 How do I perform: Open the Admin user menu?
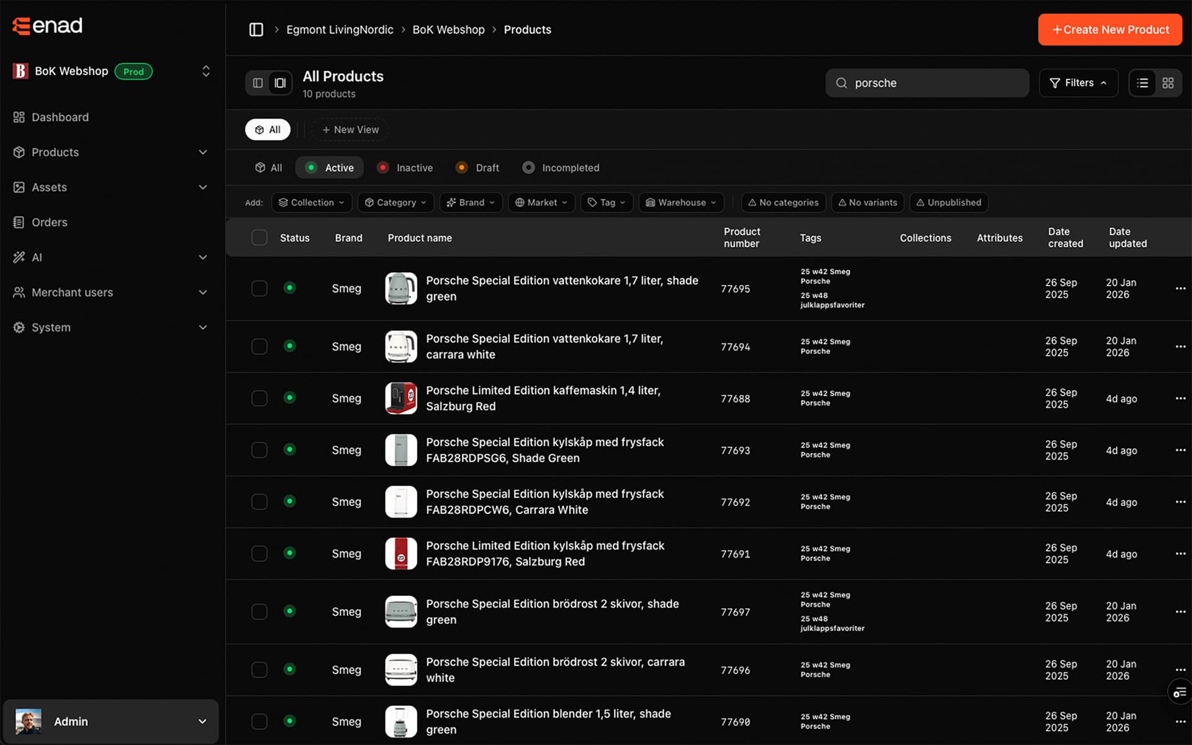click(x=111, y=721)
